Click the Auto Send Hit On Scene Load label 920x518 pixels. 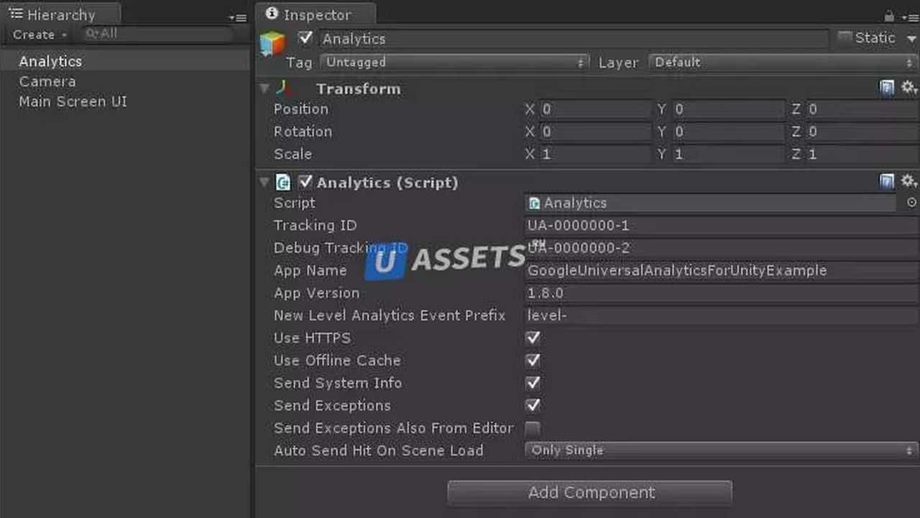(378, 450)
